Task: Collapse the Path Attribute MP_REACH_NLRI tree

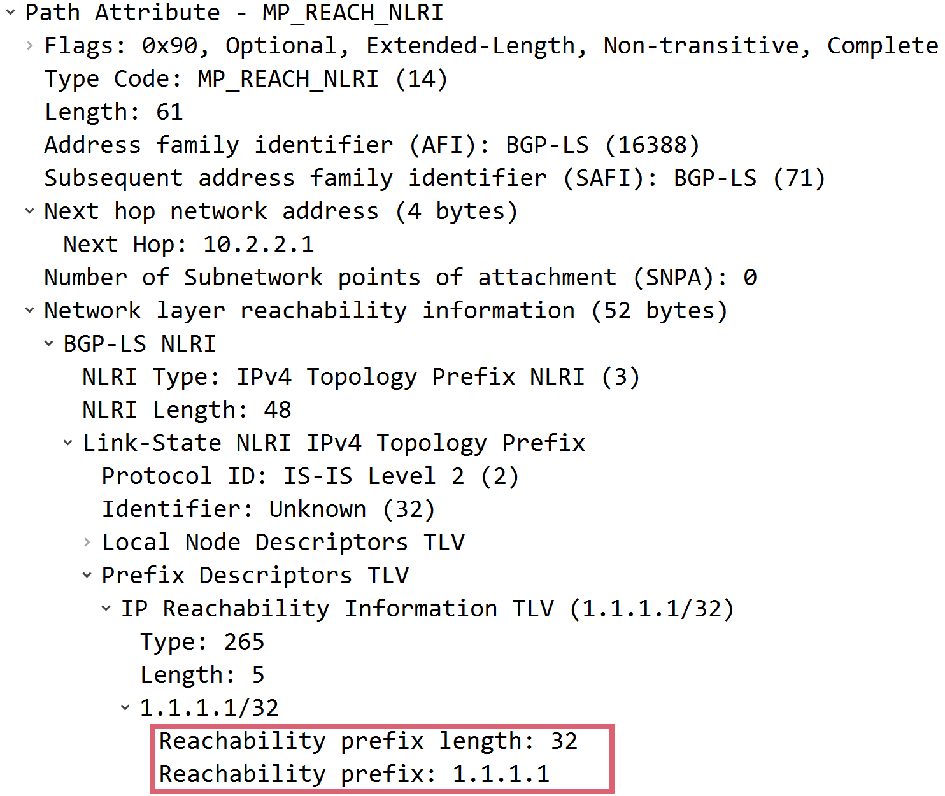Action: coord(9,13)
